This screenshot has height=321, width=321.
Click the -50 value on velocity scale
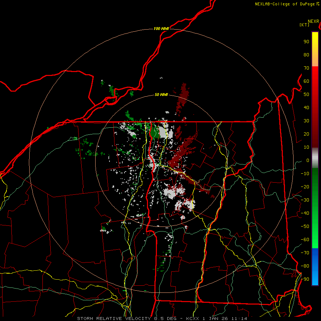[x=305, y=226]
